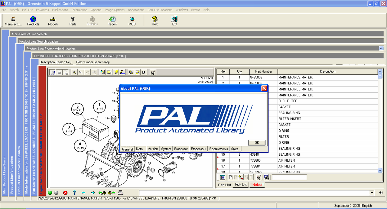Open the Stats tab in About dialog
This screenshot has height=209, width=387.
pos(235,149)
